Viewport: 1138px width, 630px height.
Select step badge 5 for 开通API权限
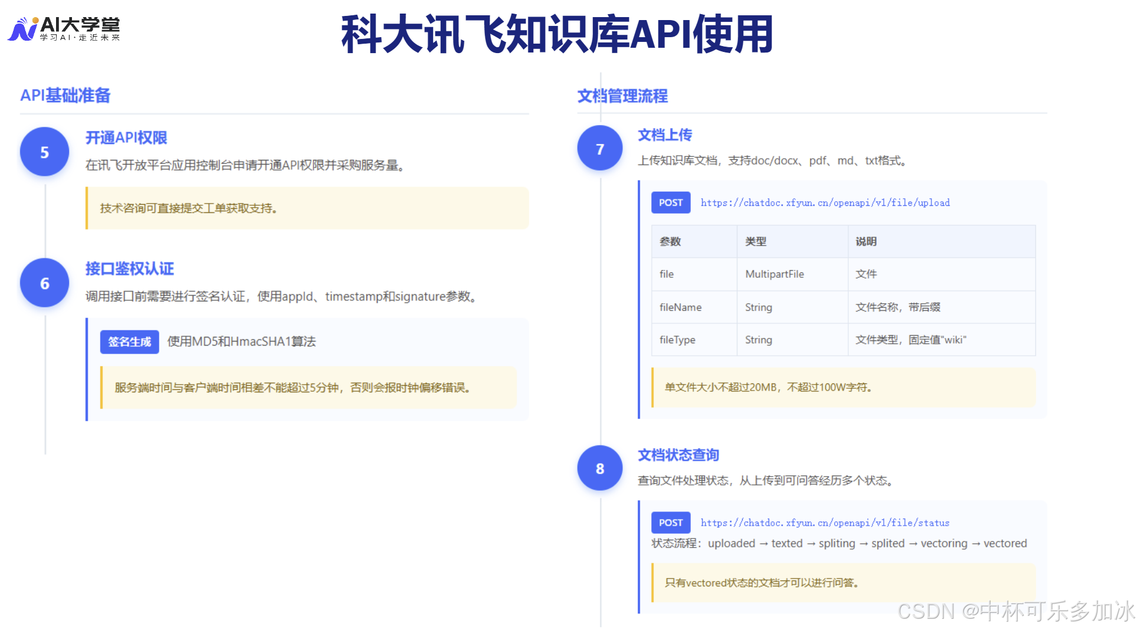point(44,152)
